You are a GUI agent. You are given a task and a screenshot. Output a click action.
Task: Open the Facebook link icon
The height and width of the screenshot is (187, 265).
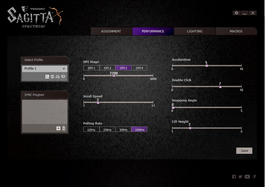[234, 177]
